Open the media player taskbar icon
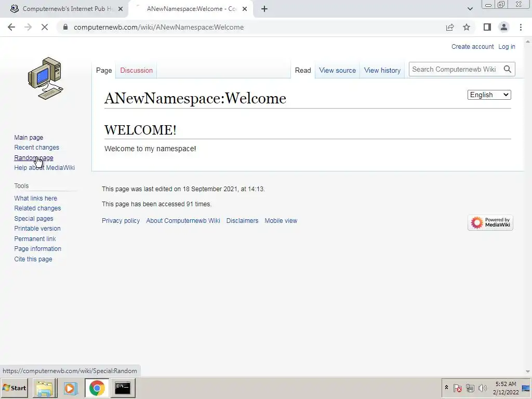 click(71, 388)
